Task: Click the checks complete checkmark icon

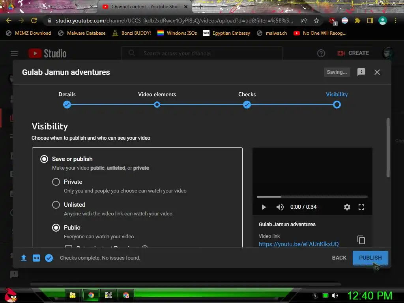Action: 49,258
